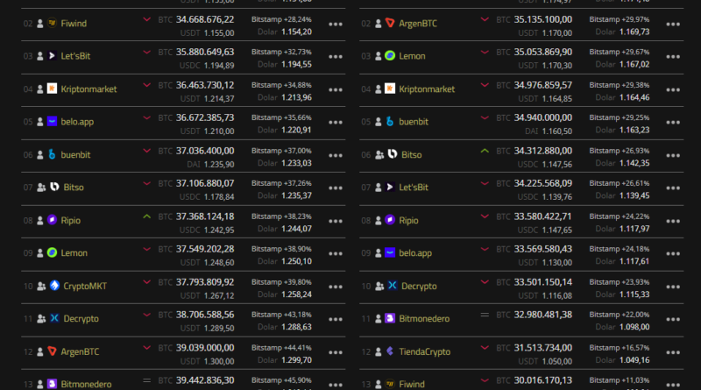Open the Fiwind link priced 34.668.676,22
The width and height of the screenshot is (701, 390).
pyautogui.click(x=76, y=23)
